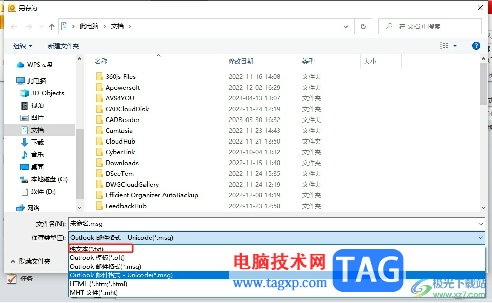Image resolution: width=492 pixels, height=303 pixels.
Task: Select the Camtasia folder
Action: 114,130
